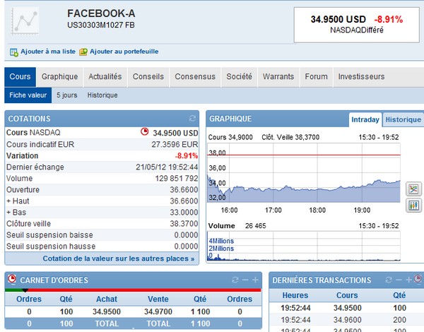The width and height of the screenshot is (424, 332).
Task: Click the Heures column header in transactions
Action: pos(295,295)
